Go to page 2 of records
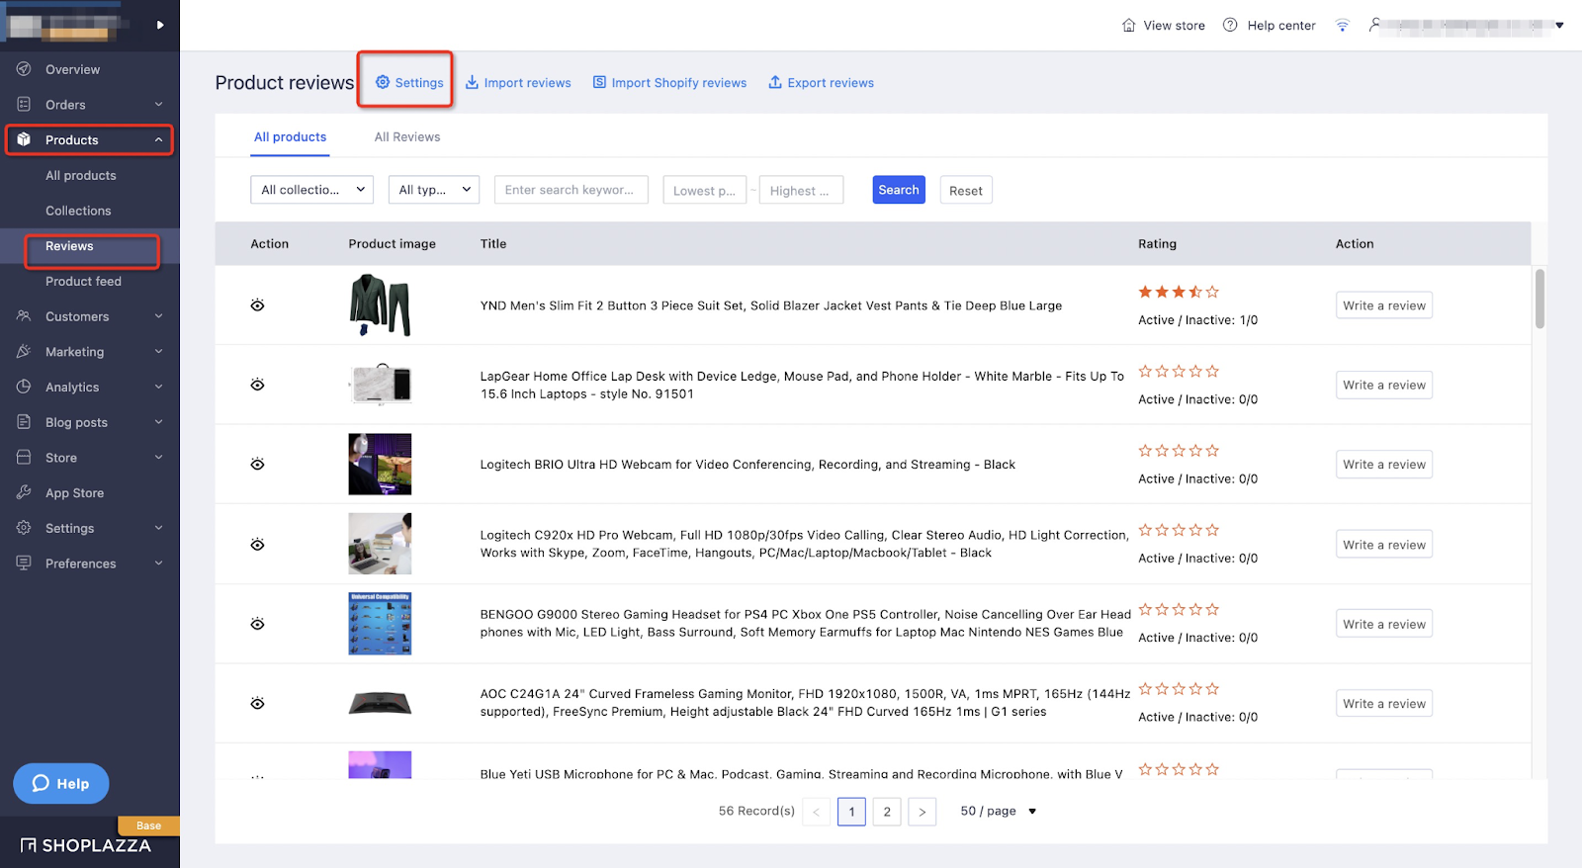The width and height of the screenshot is (1582, 868). point(887,812)
